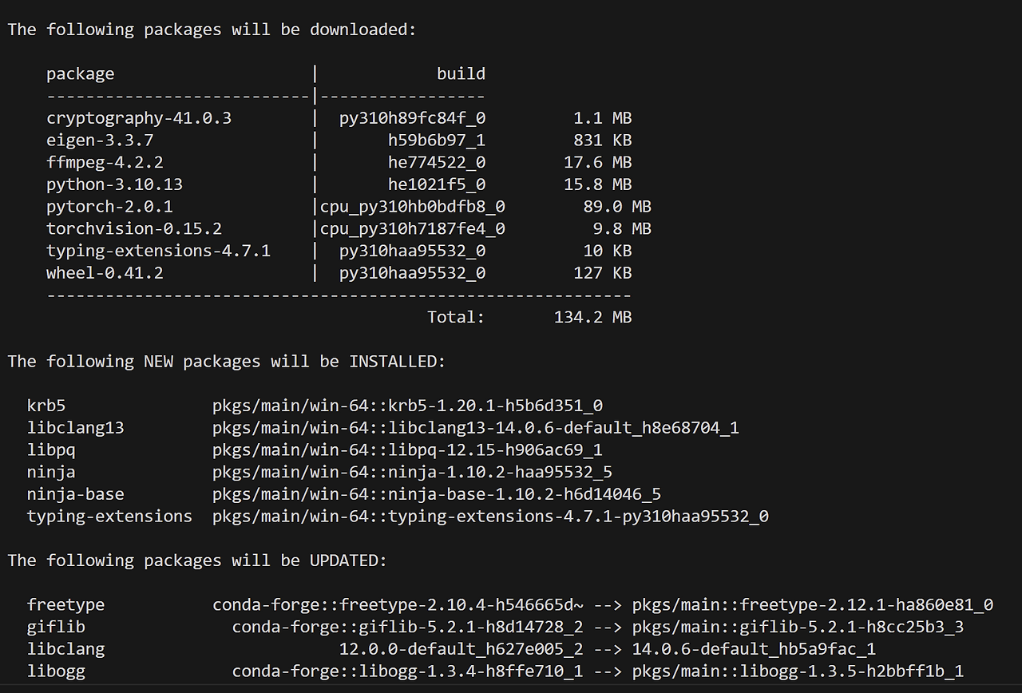Click the torchvision-0.15.2 package name
1022x693 pixels.
[133, 229]
